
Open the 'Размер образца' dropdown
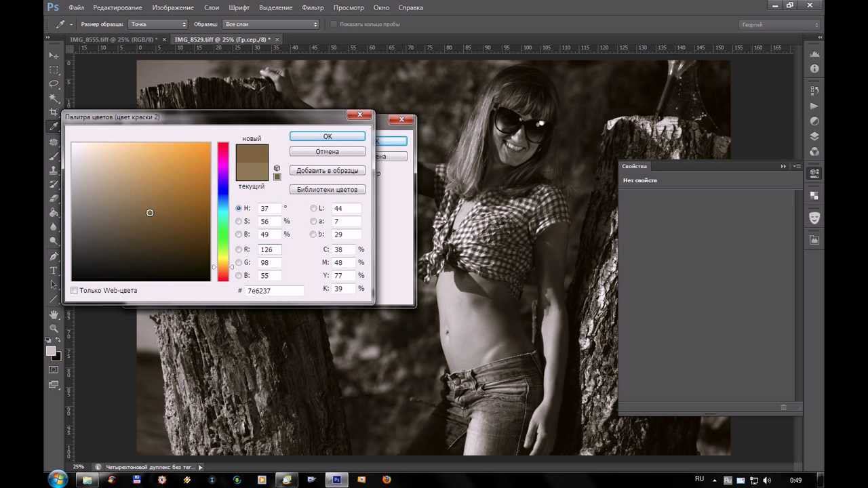pos(158,24)
